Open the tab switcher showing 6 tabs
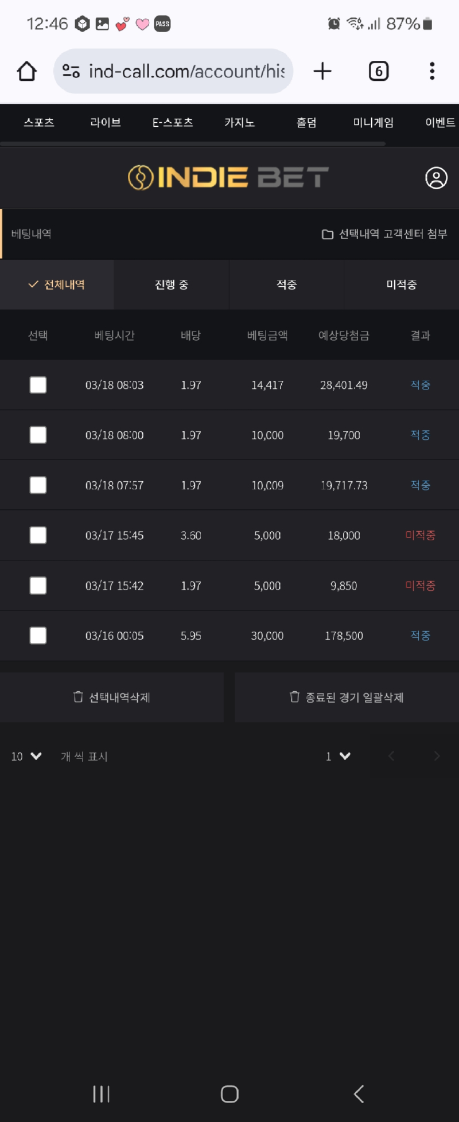Viewport: 459px width, 1122px height. [379, 71]
